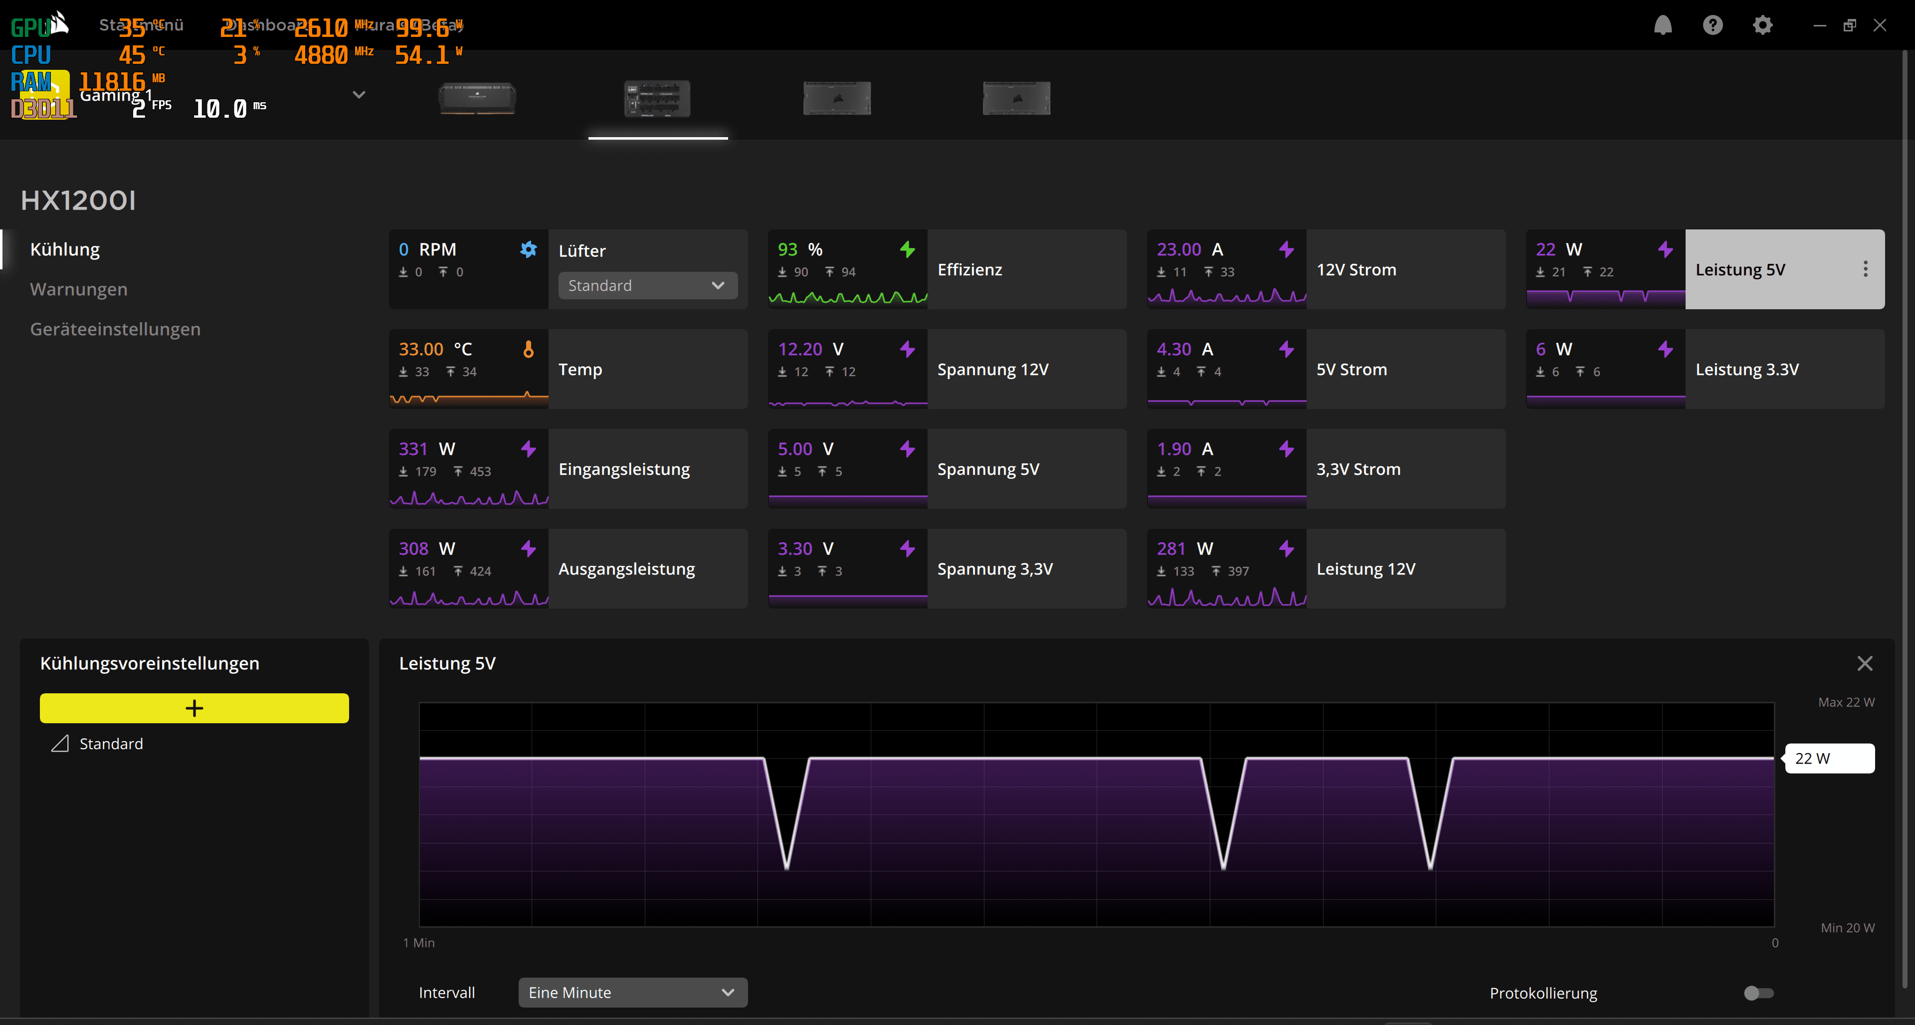The image size is (1915, 1025).
Task: Open the 12V Strom sensor card
Action: [1326, 269]
